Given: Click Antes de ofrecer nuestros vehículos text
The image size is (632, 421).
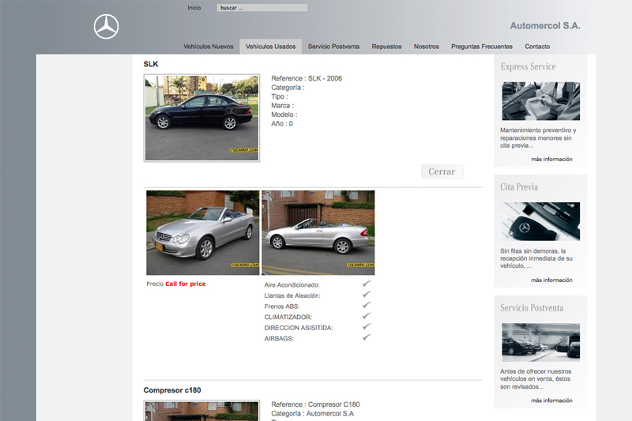Looking at the screenshot, I should tap(536, 378).
